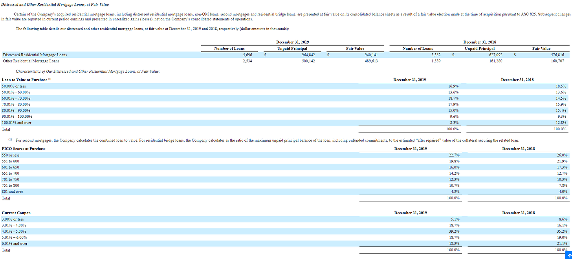572x259 pixels.
Task: Select unpaid principal value 964,842
Action: (308, 55)
